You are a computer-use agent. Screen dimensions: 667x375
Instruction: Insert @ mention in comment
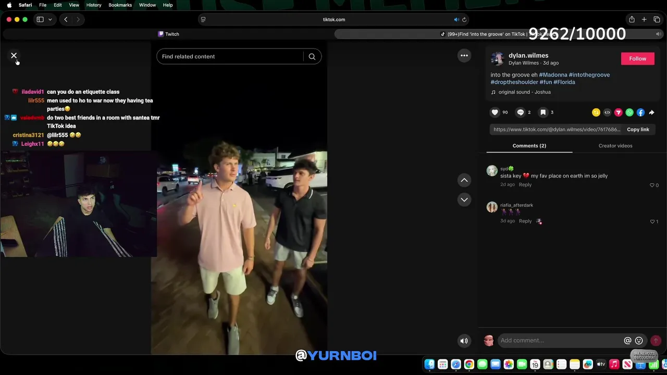pyautogui.click(x=627, y=341)
